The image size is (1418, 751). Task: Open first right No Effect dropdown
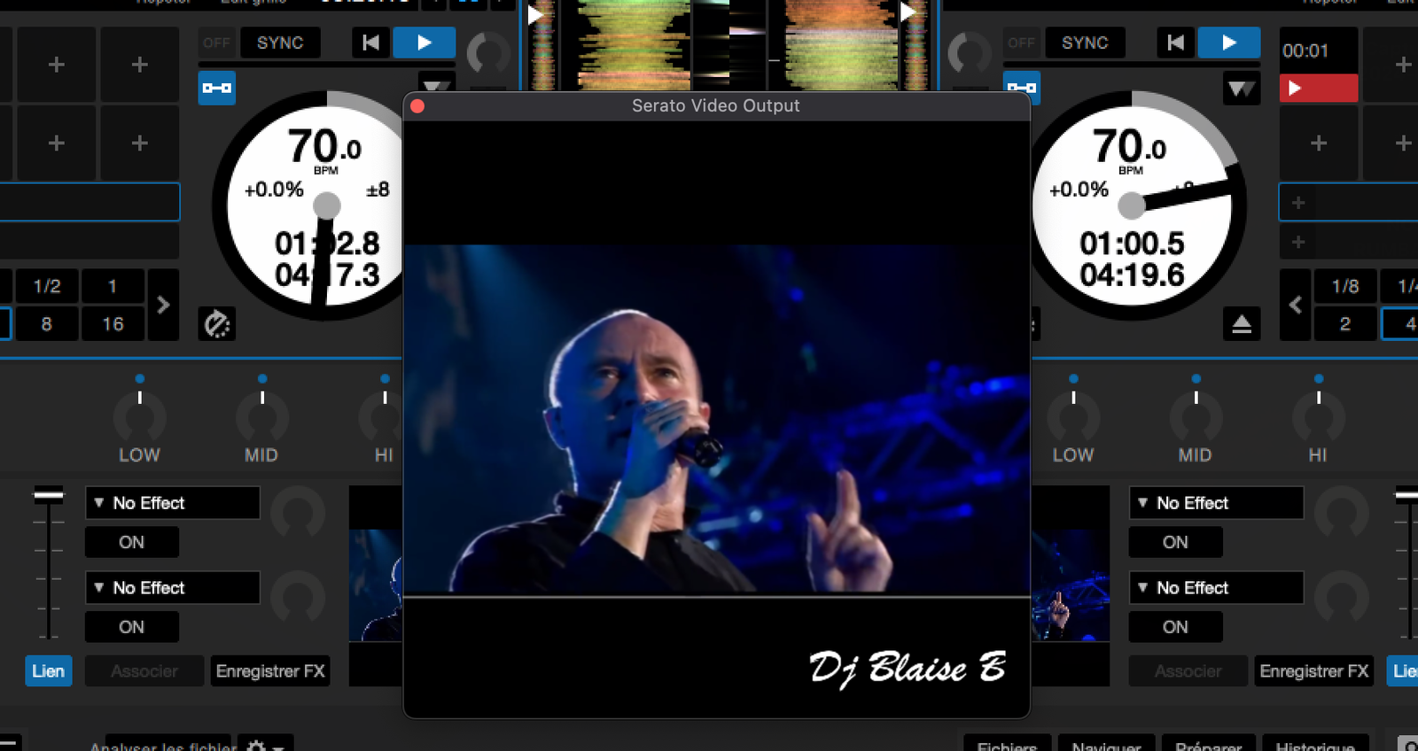pyautogui.click(x=1216, y=503)
